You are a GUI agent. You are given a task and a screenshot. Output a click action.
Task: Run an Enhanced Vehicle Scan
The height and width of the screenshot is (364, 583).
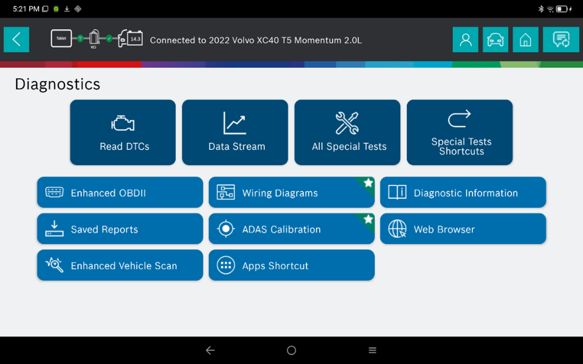pyautogui.click(x=119, y=265)
